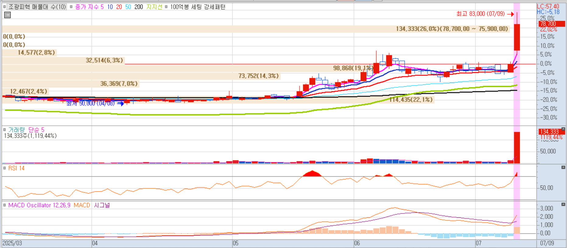Screen dimensions: 567x248
Task: Click the latest MACD oscillator histogram bar
Action: (517, 230)
